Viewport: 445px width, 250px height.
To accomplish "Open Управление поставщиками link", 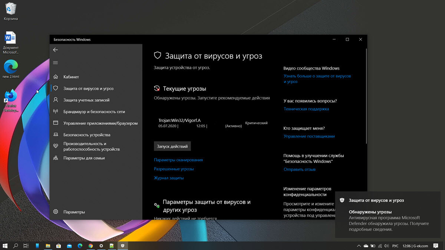I will (x=309, y=136).
